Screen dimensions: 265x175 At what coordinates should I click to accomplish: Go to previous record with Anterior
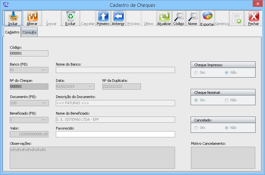click(118, 16)
